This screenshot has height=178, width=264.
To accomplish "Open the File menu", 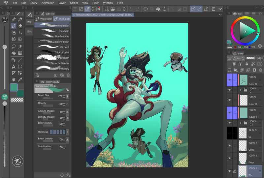I will tap(15, 3).
